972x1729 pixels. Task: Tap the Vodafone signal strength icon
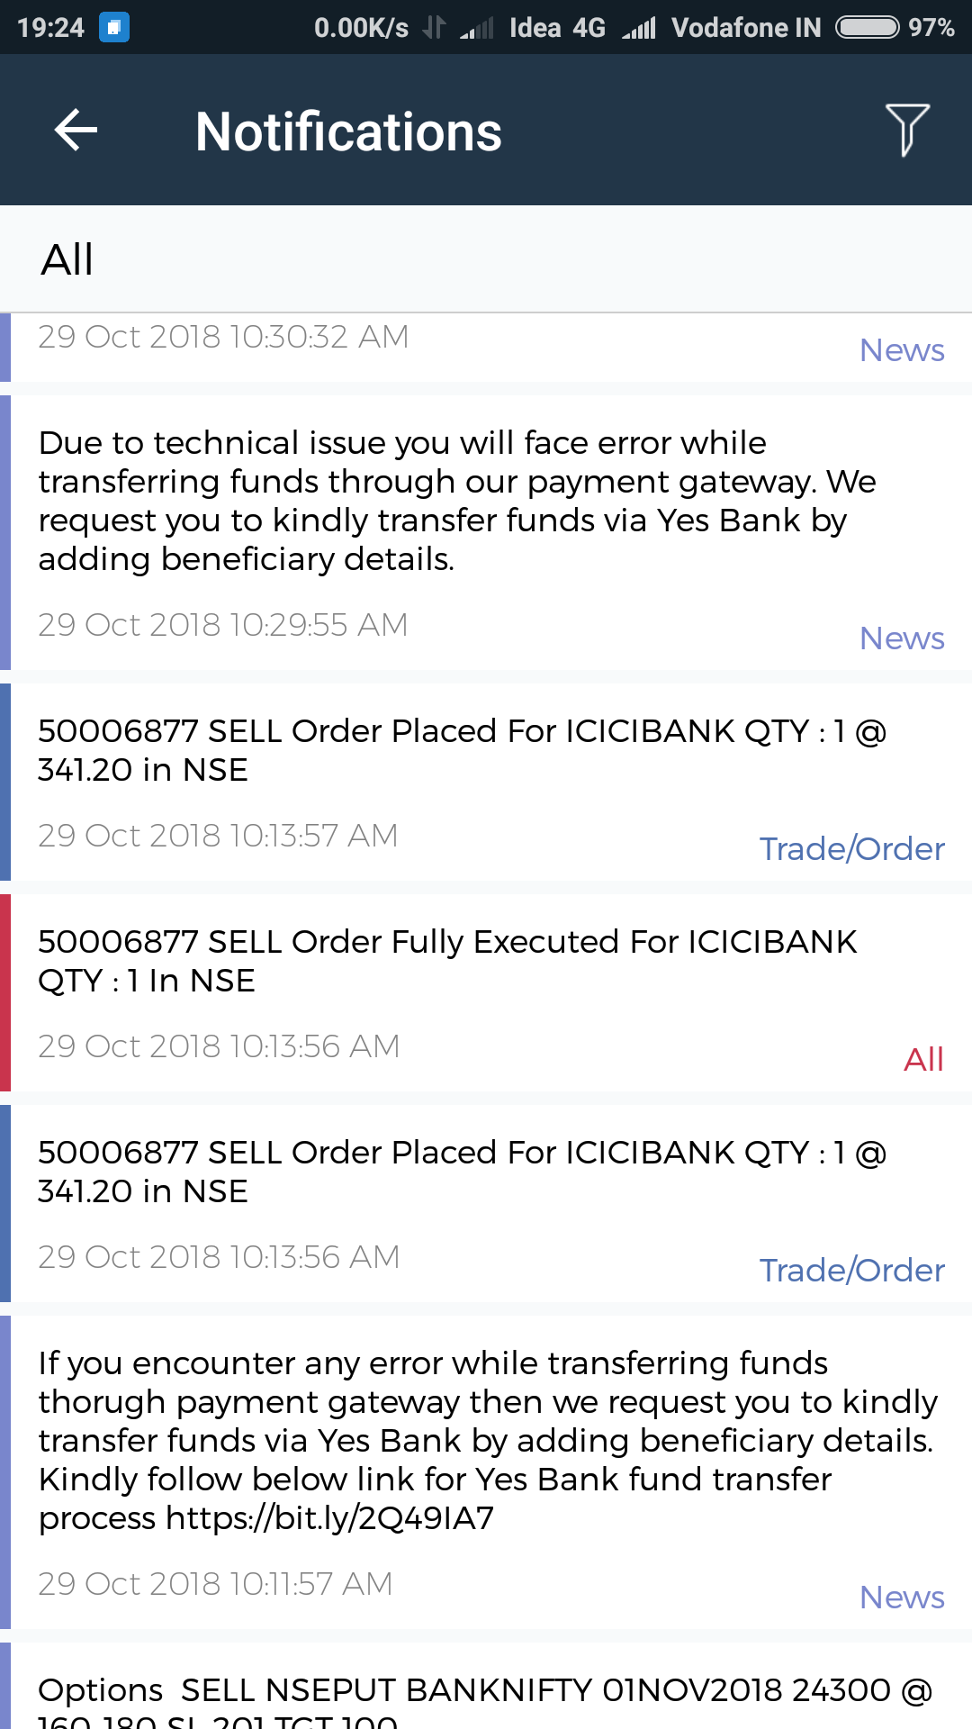pyautogui.click(x=639, y=28)
